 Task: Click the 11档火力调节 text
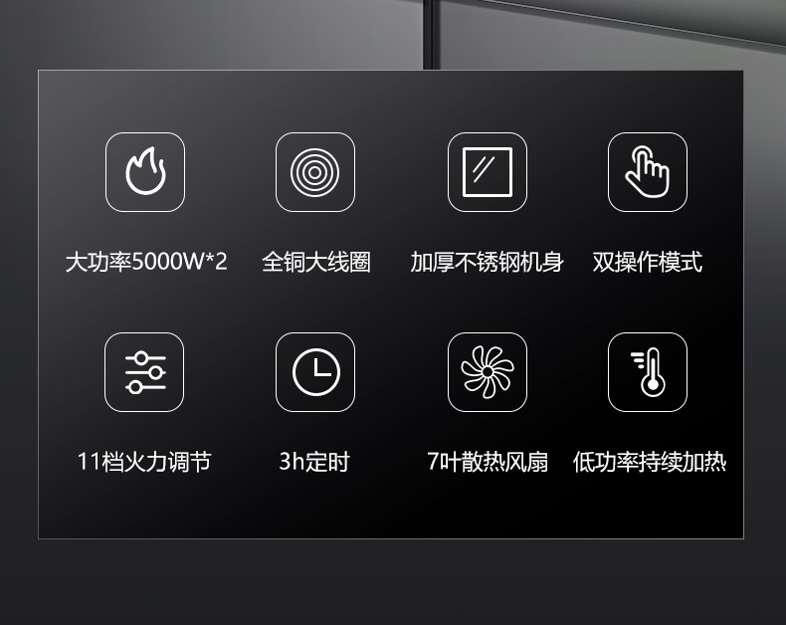click(144, 462)
